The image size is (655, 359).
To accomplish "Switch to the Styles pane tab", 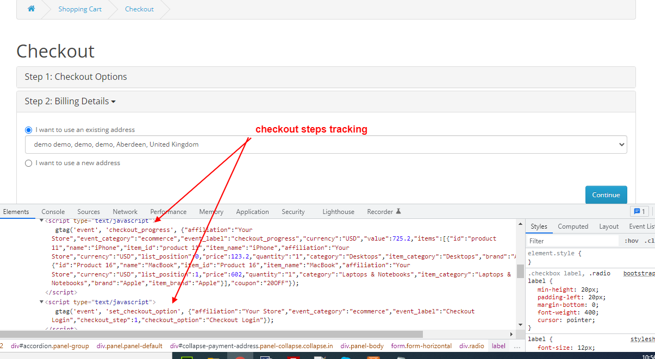I will point(539,226).
